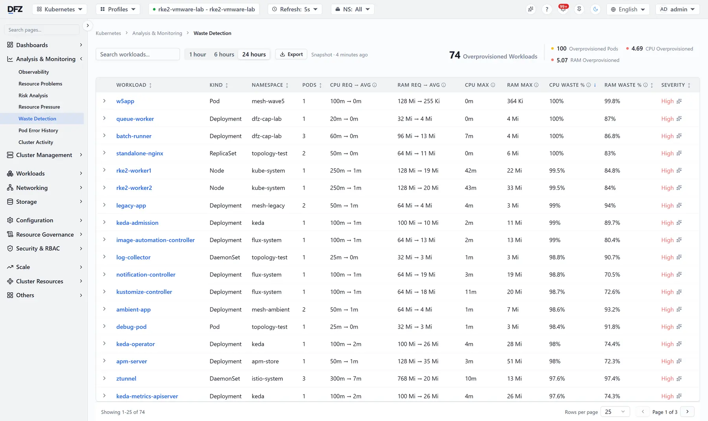Click AI sparkle icon in legacy-app row

click(x=679, y=205)
